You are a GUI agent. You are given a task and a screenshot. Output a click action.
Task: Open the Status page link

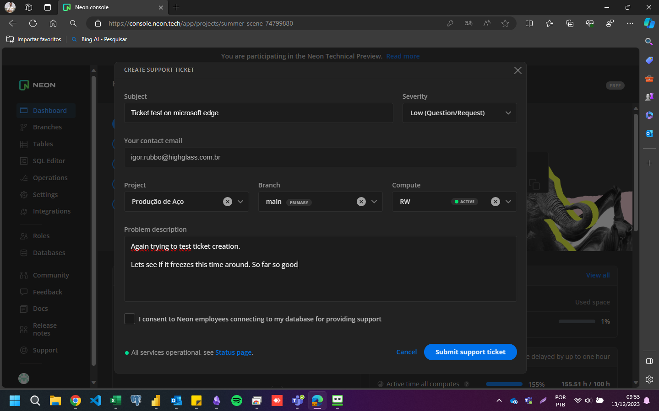pyautogui.click(x=234, y=352)
